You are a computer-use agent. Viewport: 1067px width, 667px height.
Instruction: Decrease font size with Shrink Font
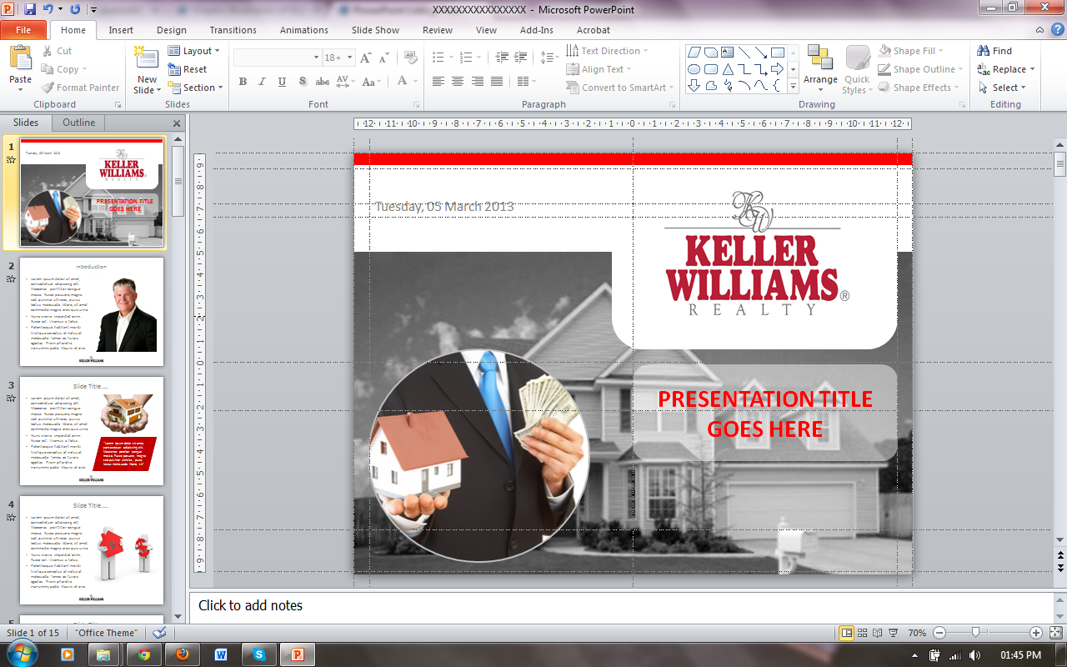tap(383, 58)
